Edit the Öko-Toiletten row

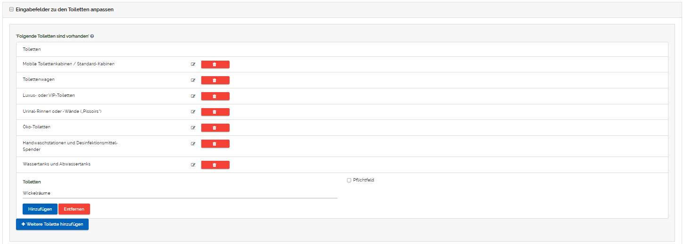click(193, 127)
